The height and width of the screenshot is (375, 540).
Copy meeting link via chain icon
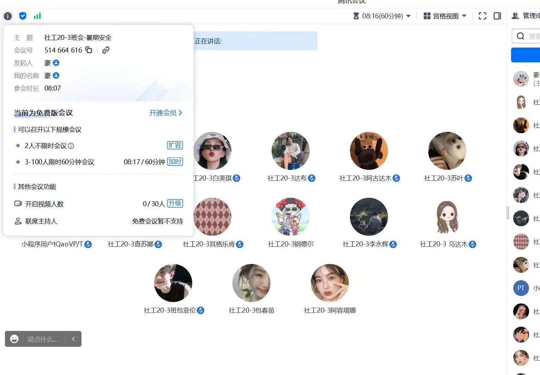pyautogui.click(x=105, y=50)
